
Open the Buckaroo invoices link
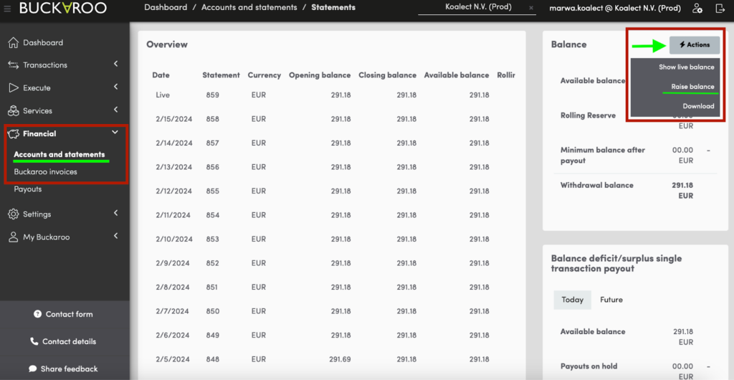tap(45, 172)
